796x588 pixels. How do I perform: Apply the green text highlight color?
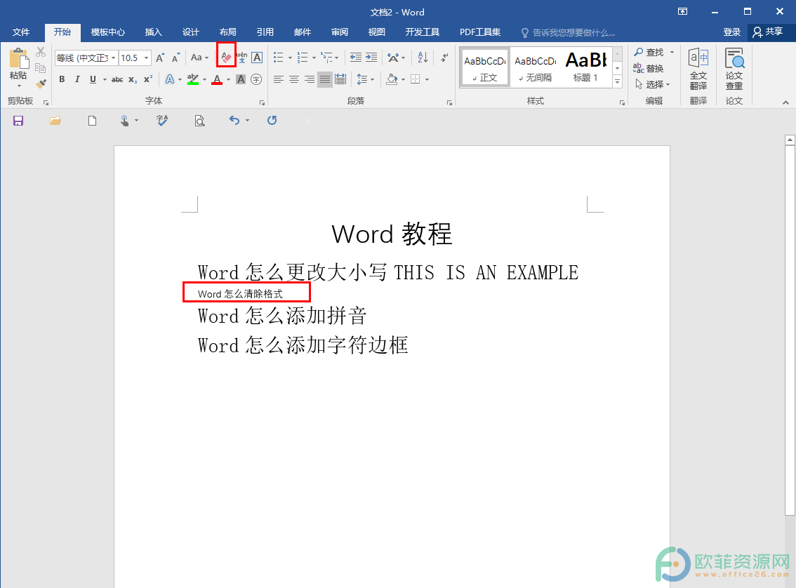(193, 79)
